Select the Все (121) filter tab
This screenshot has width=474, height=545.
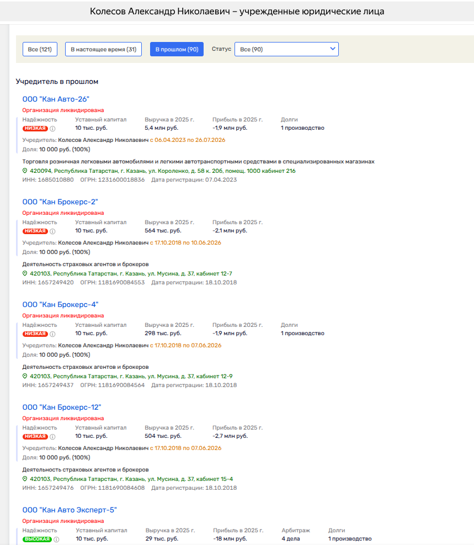pyautogui.click(x=40, y=49)
